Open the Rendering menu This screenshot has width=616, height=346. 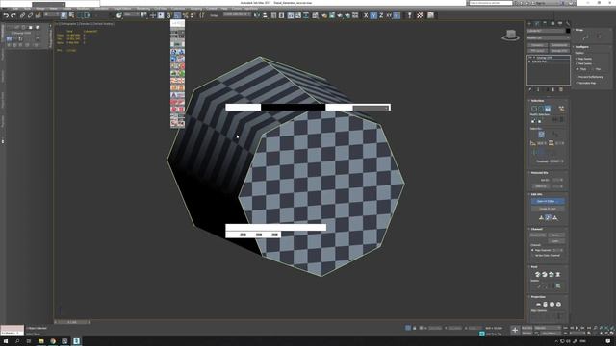coord(143,9)
